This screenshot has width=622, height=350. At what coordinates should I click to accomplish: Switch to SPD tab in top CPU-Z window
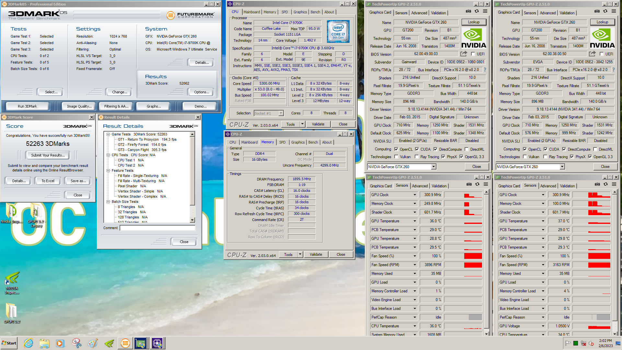click(x=284, y=12)
